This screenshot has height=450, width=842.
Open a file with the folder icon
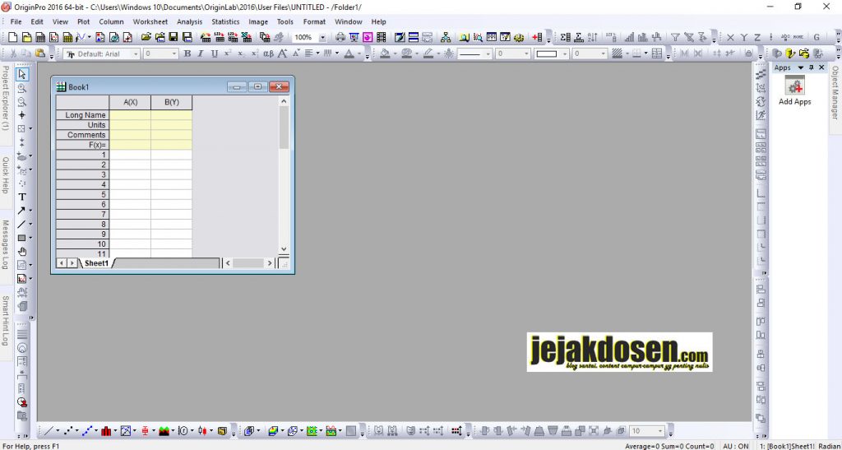(146, 38)
